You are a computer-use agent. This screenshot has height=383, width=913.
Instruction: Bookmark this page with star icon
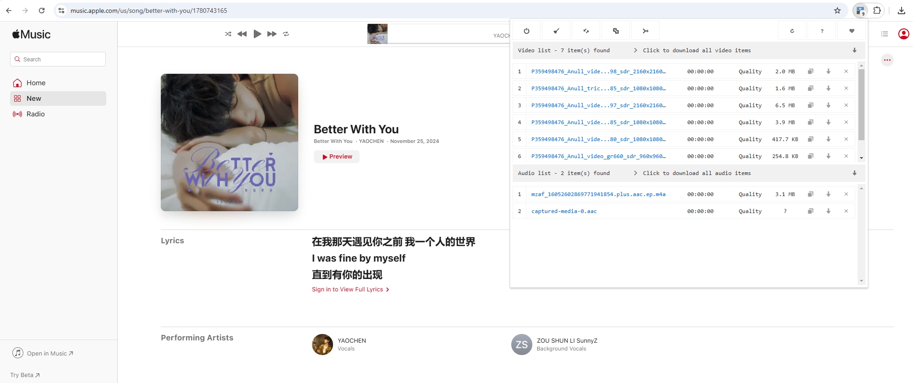tap(837, 11)
